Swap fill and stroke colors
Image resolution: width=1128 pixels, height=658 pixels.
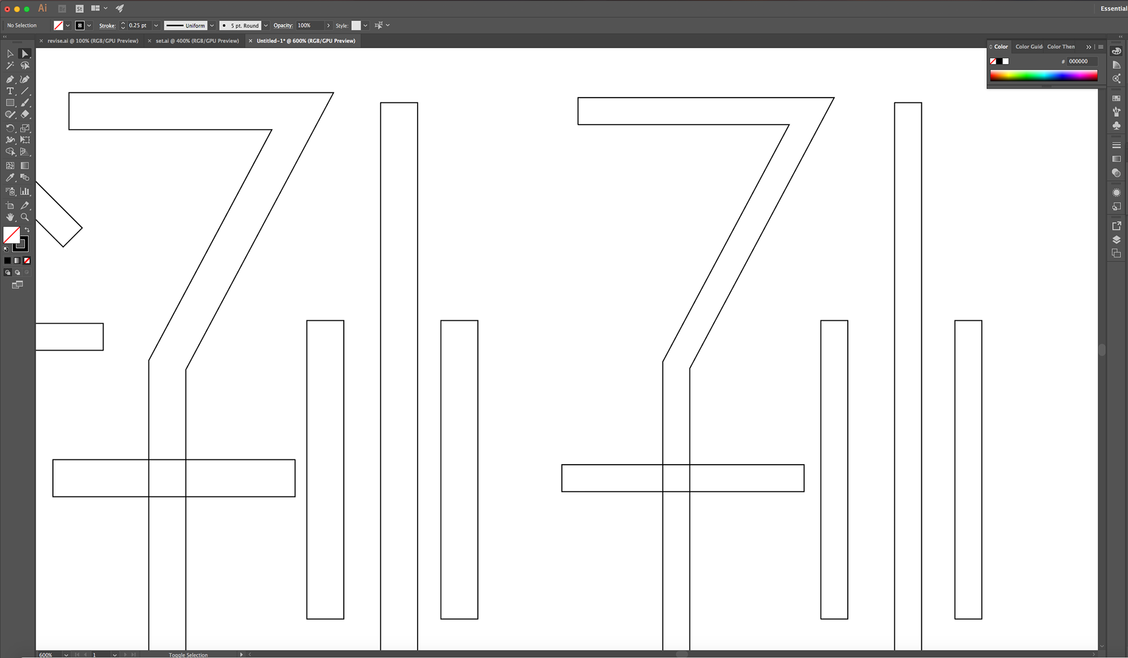tap(27, 230)
